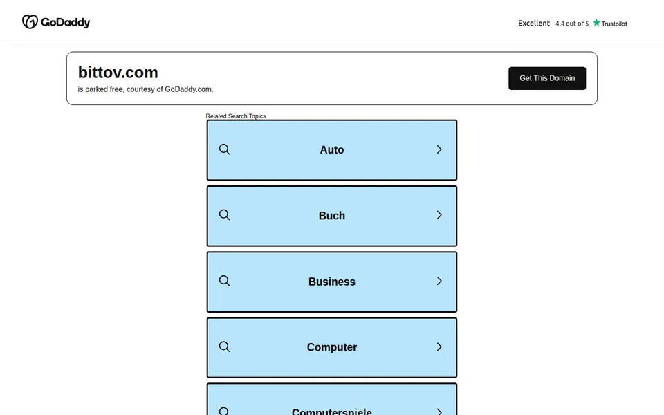Screen dimensions: 664x415
Task: Click the bittov.com domain heading
Action: [118, 73]
